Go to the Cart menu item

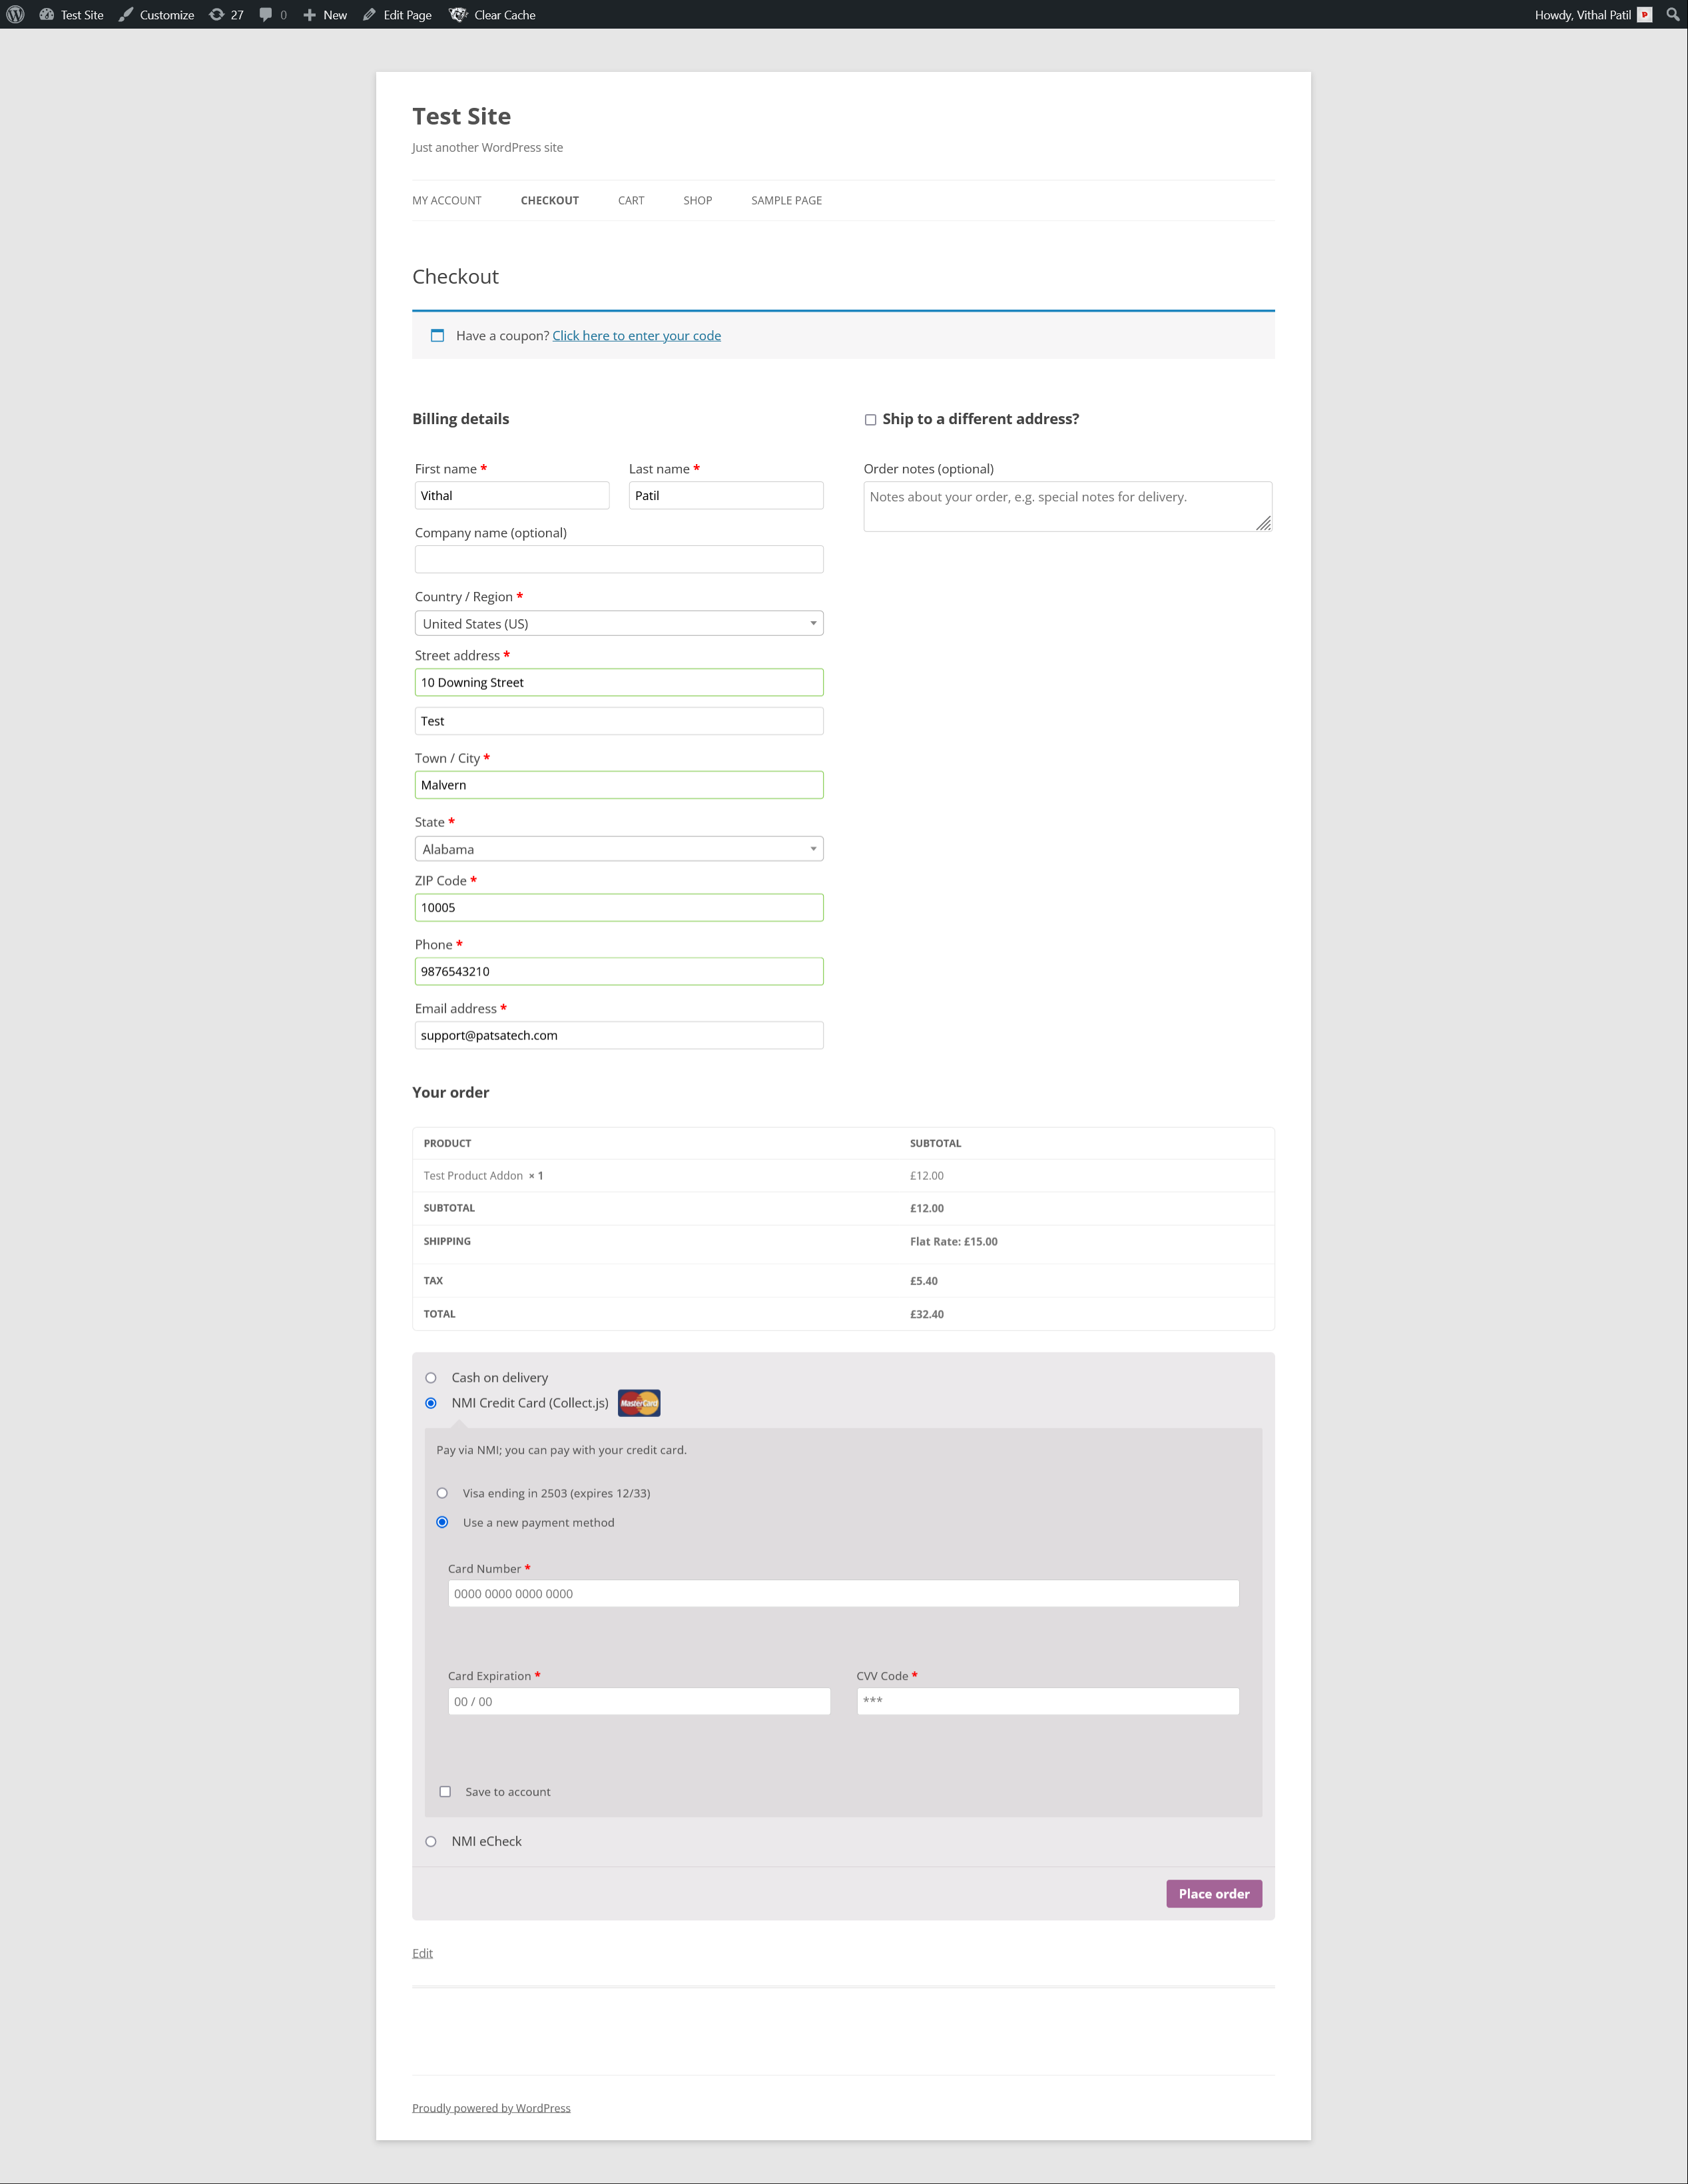click(630, 201)
